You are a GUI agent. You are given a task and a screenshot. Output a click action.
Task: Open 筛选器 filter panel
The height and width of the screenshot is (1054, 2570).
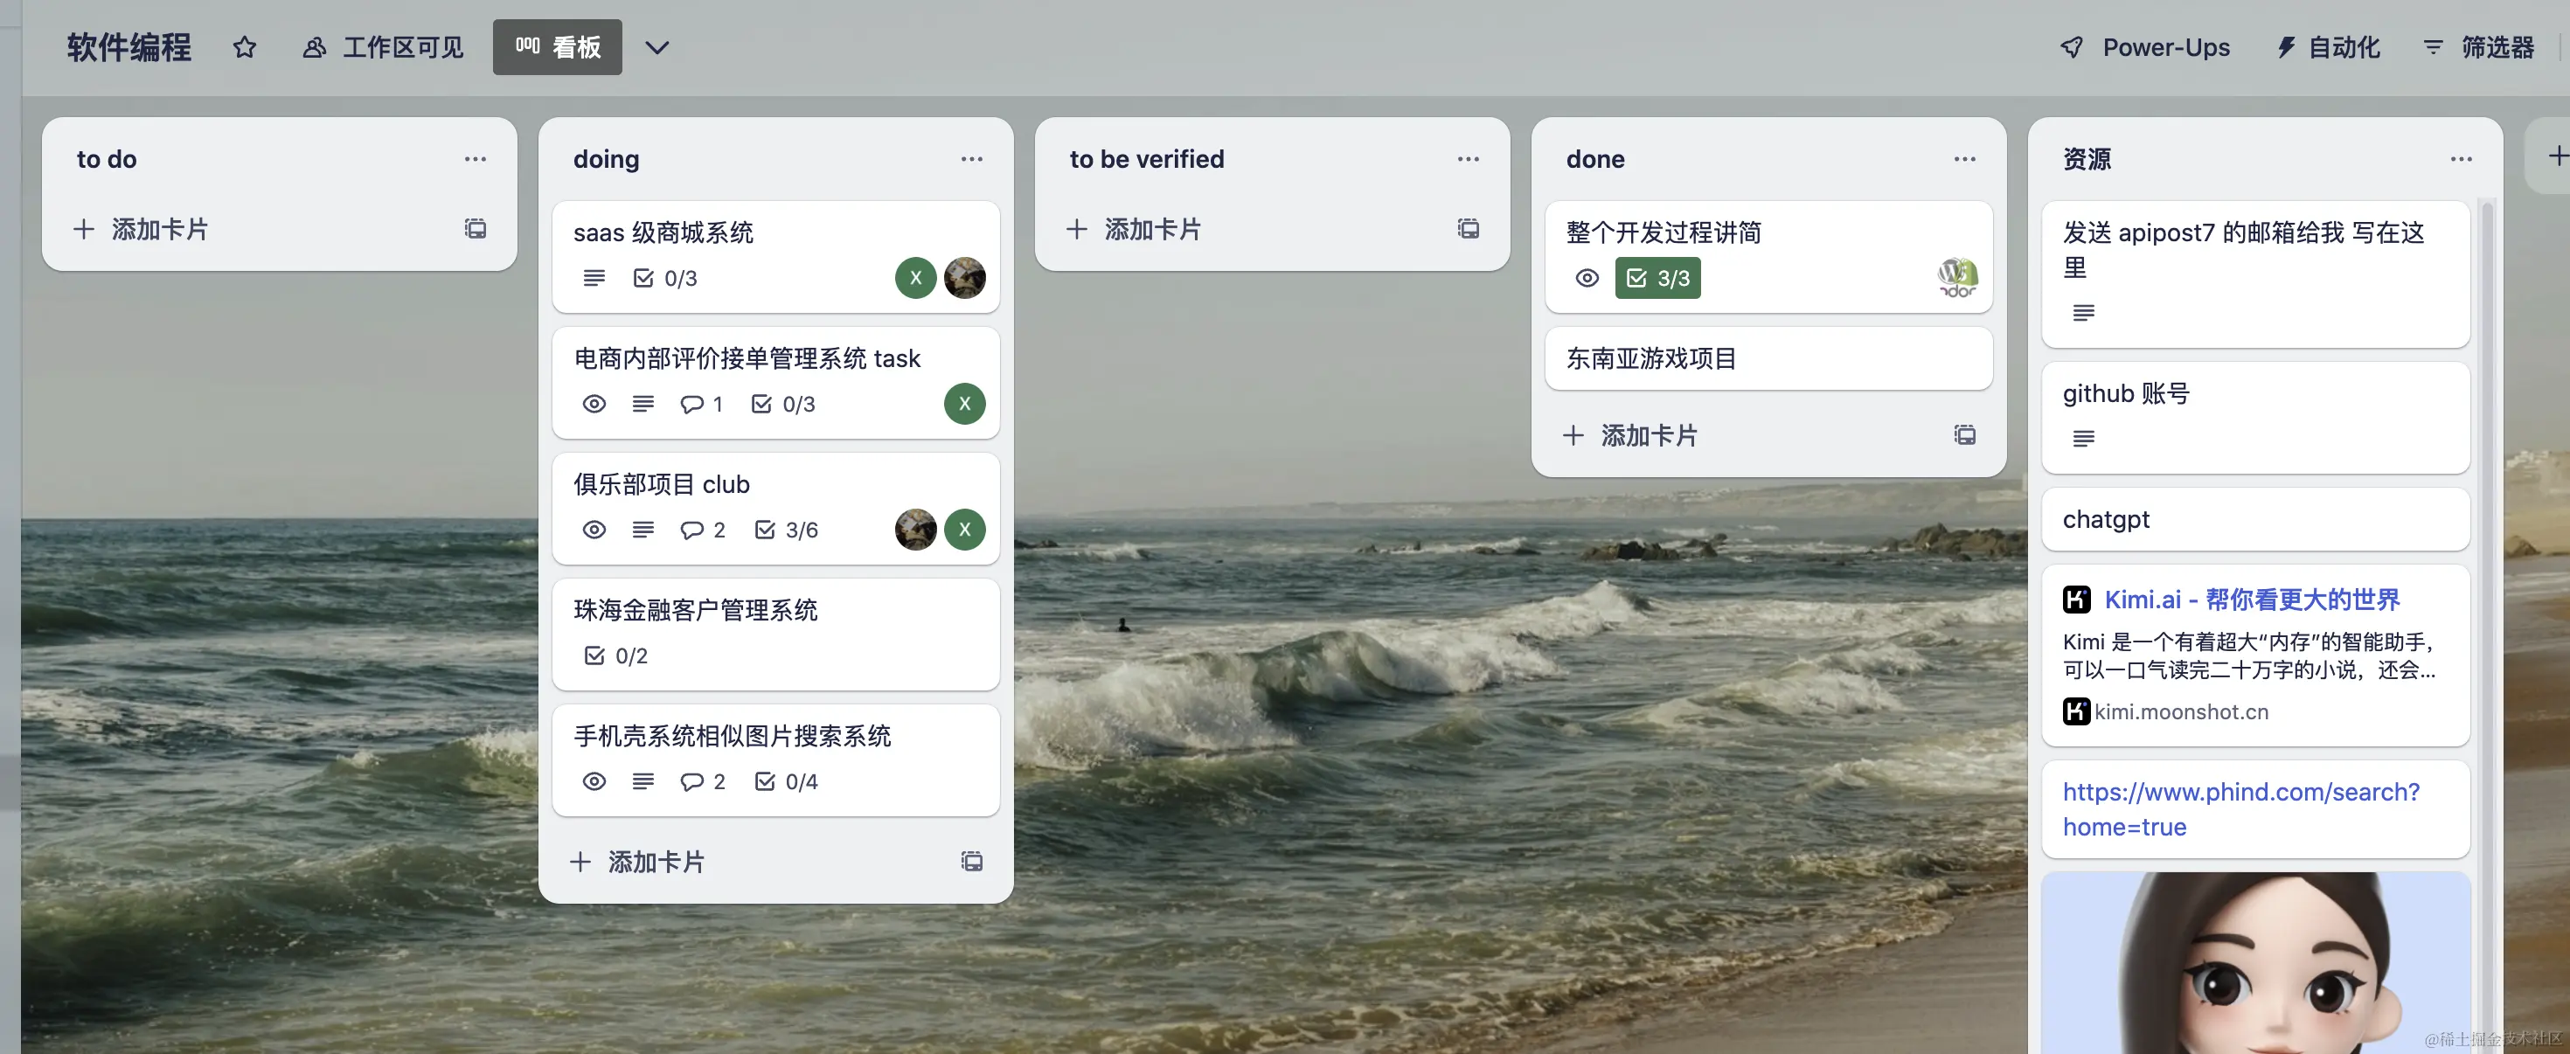click(2479, 47)
